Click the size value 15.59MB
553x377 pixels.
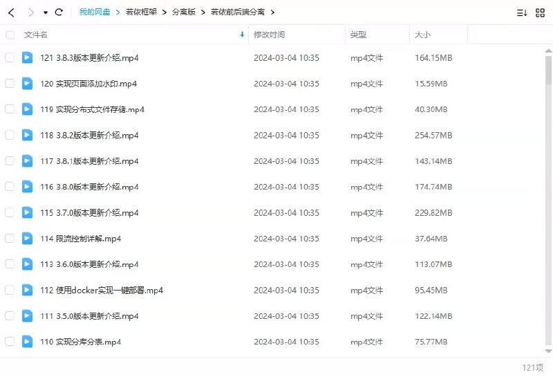tap(431, 84)
